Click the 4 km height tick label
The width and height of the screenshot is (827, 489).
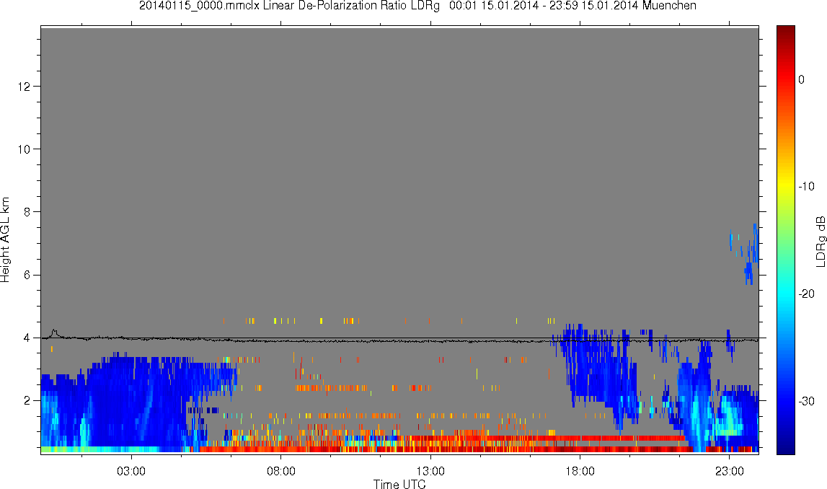coord(27,338)
